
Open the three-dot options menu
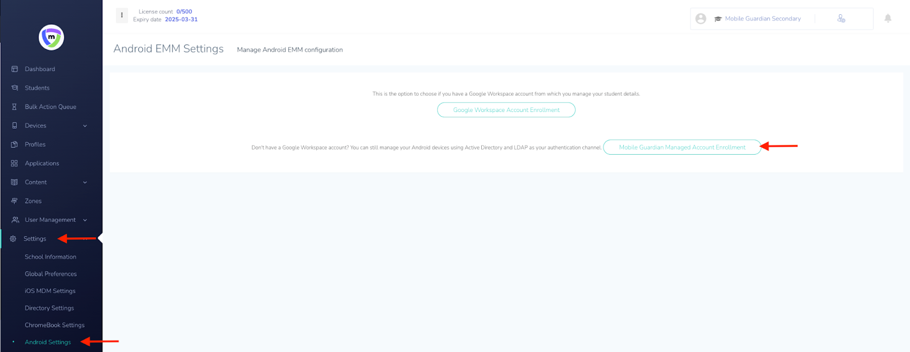tap(122, 15)
